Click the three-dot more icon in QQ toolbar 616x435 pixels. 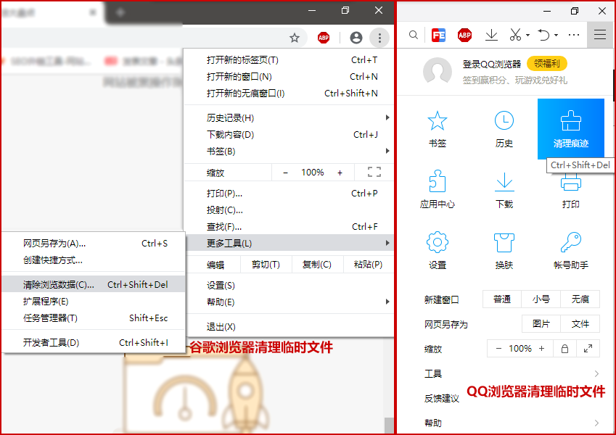coord(574,35)
